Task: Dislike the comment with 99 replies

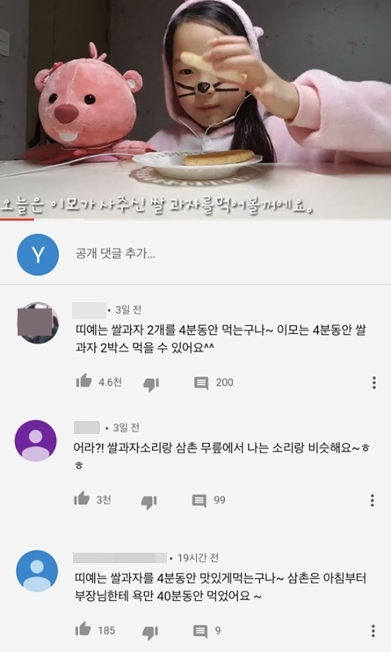Action: pos(148,502)
